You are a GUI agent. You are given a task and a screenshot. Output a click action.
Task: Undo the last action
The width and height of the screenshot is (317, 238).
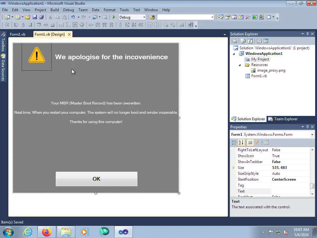(73, 17)
